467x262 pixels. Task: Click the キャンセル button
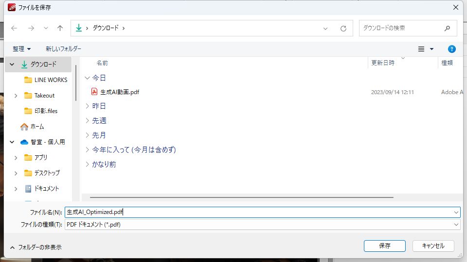[x=433, y=246]
